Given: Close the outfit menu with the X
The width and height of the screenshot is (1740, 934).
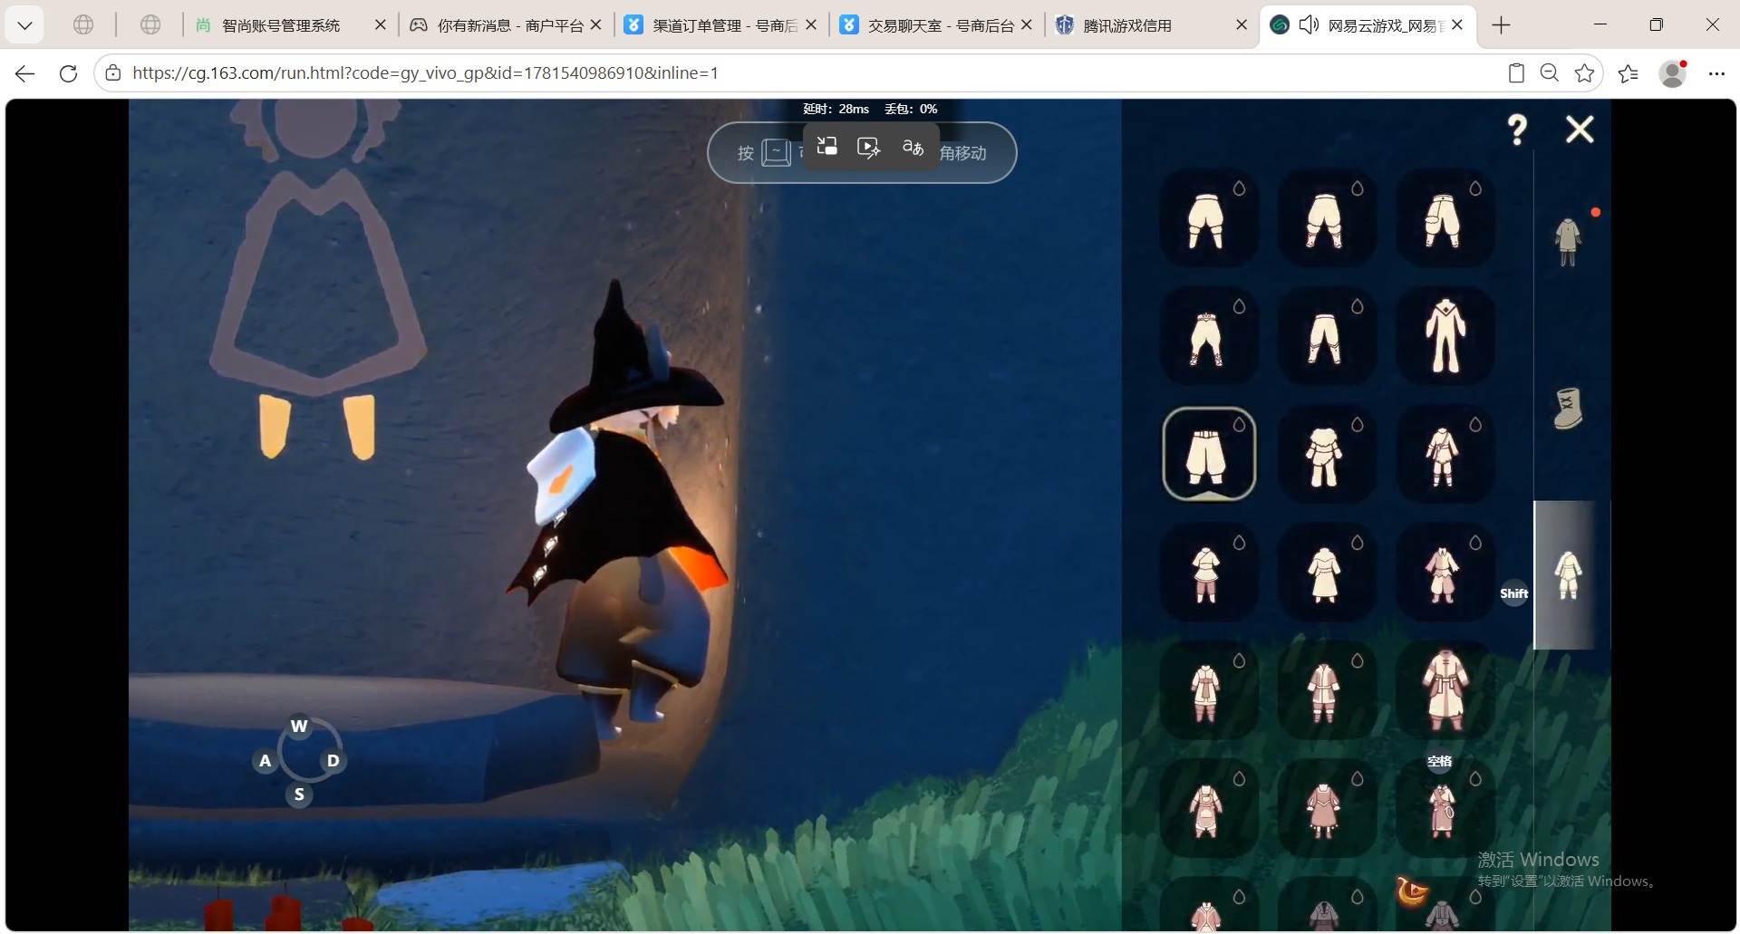Looking at the screenshot, I should point(1580,130).
